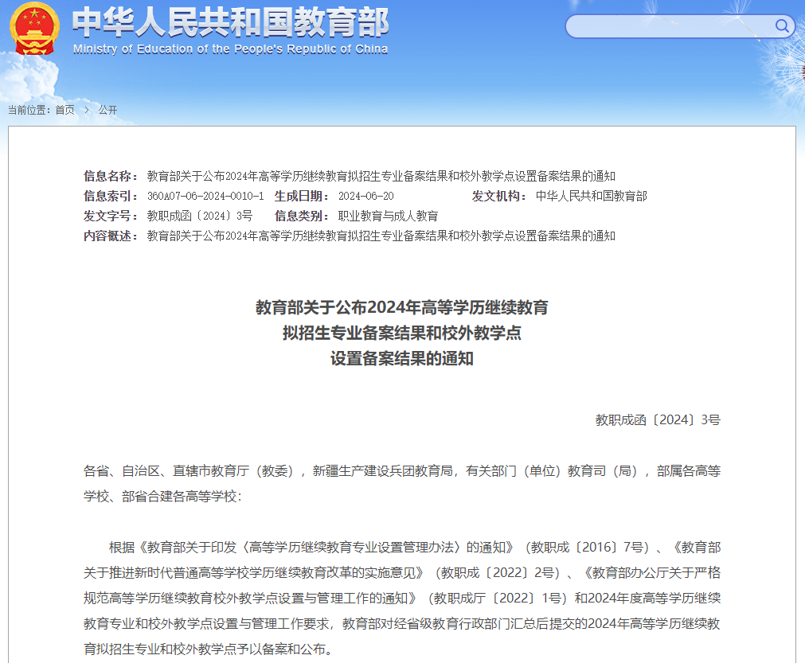Click the 生成日期 label

[x=301, y=196]
